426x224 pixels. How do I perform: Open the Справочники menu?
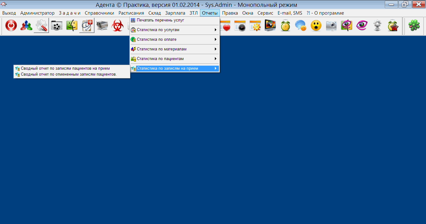(99, 13)
